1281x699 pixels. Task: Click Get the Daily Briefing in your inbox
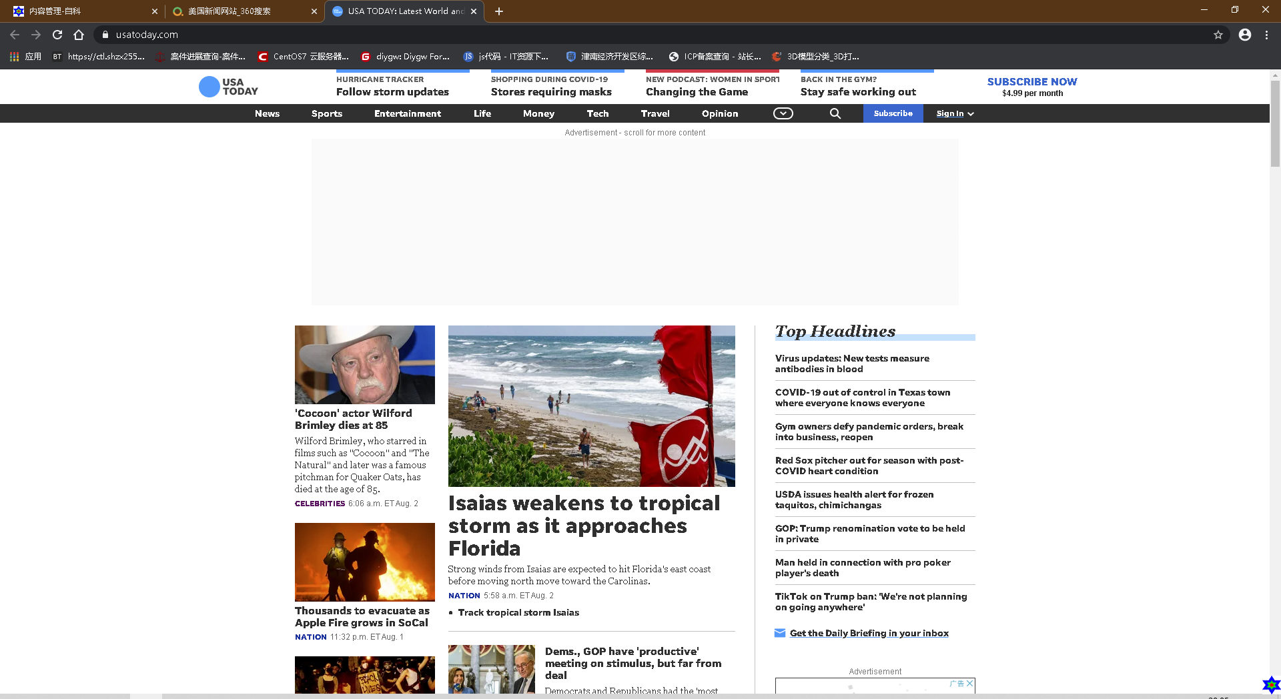click(x=869, y=633)
